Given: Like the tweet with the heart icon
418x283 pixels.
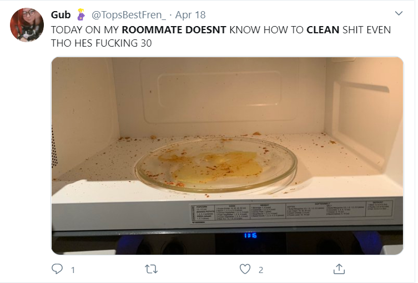Looking at the screenshot, I should pyautogui.click(x=245, y=269).
